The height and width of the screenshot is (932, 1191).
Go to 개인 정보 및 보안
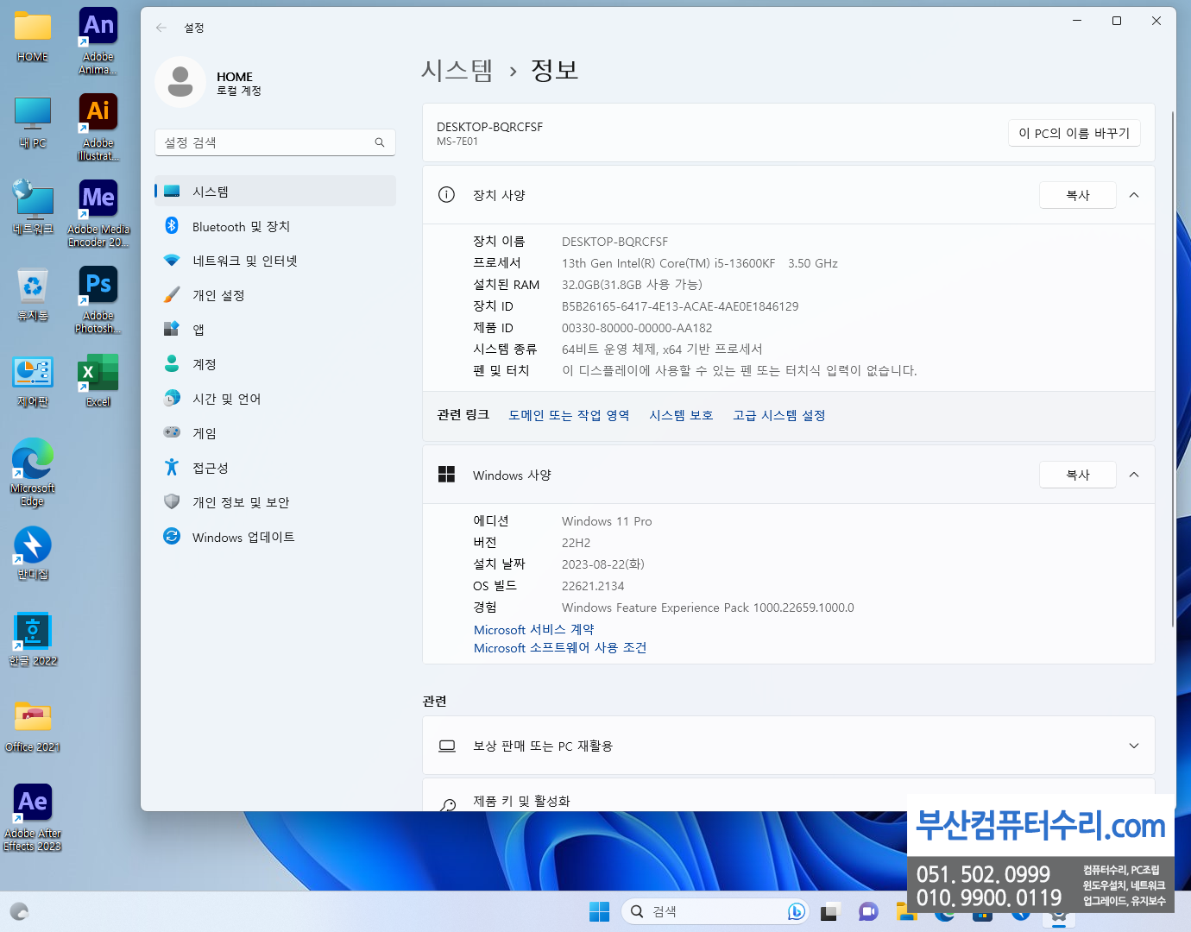click(x=275, y=502)
